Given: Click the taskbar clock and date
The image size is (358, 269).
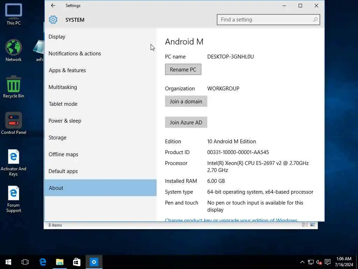Looking at the screenshot, I should [x=344, y=262].
